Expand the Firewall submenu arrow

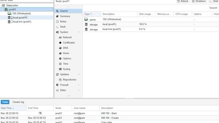coord(79,85)
